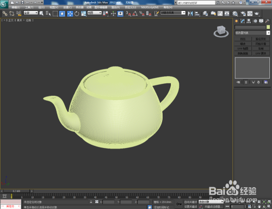This screenshot has width=272, height=209.
Task: Click the Pin Stack icon below modifier stack
Action: pos(238,82)
